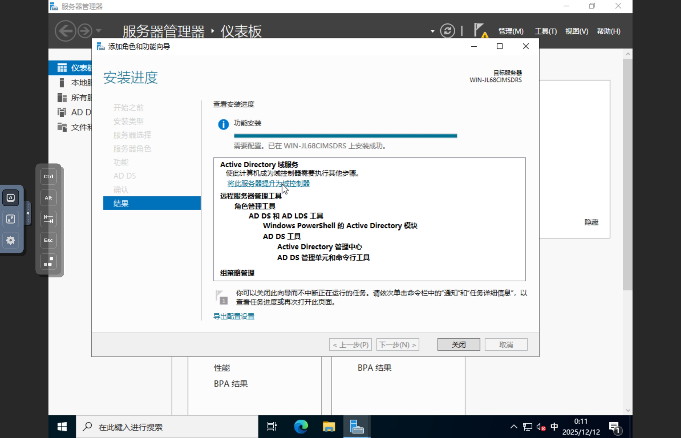Expand the navigation history dropdown arrow
This screenshot has height=438, width=681.
click(x=98, y=30)
